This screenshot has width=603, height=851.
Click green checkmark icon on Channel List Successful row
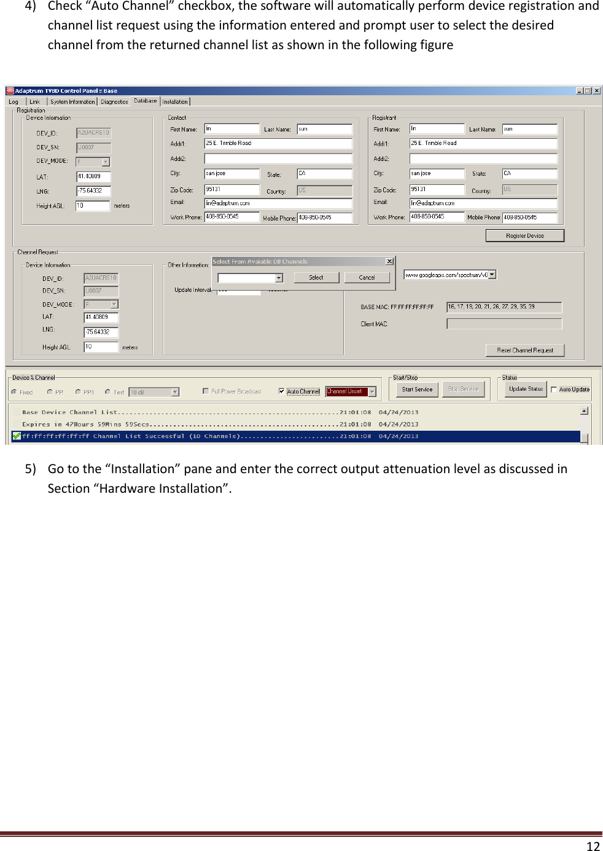click(17, 436)
